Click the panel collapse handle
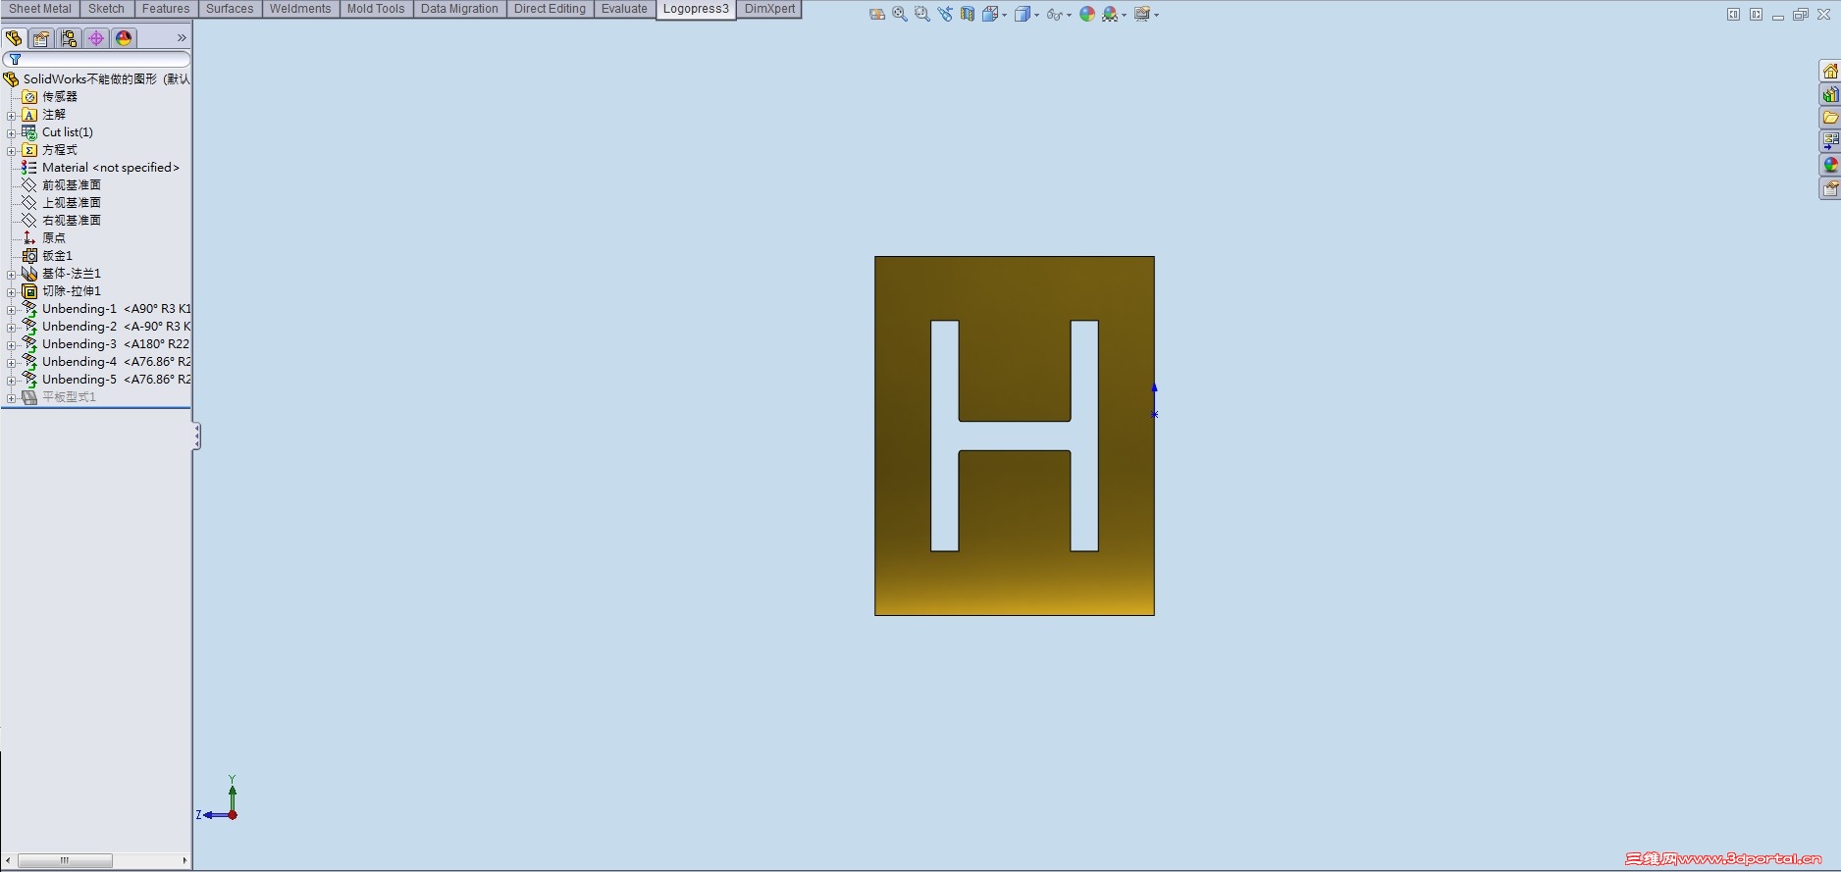Viewport: 1841px width, 872px height. click(x=196, y=436)
